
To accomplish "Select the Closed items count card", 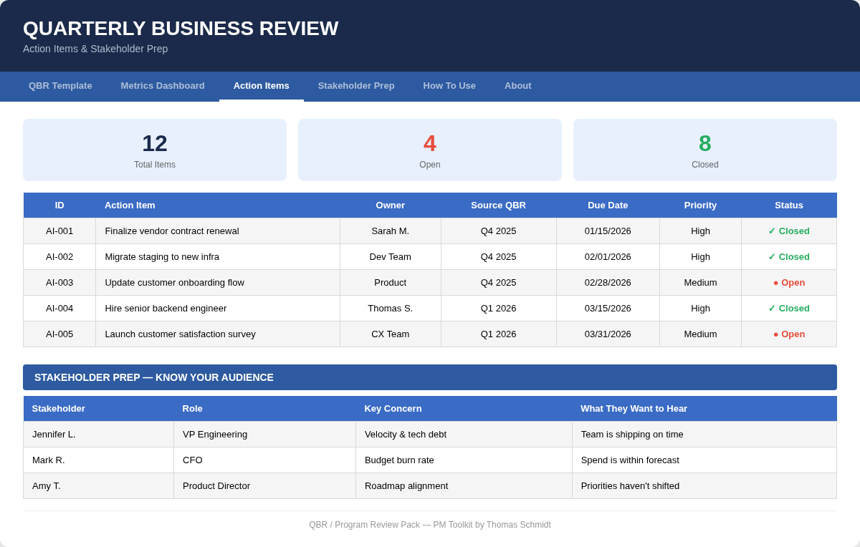I will pos(704,150).
